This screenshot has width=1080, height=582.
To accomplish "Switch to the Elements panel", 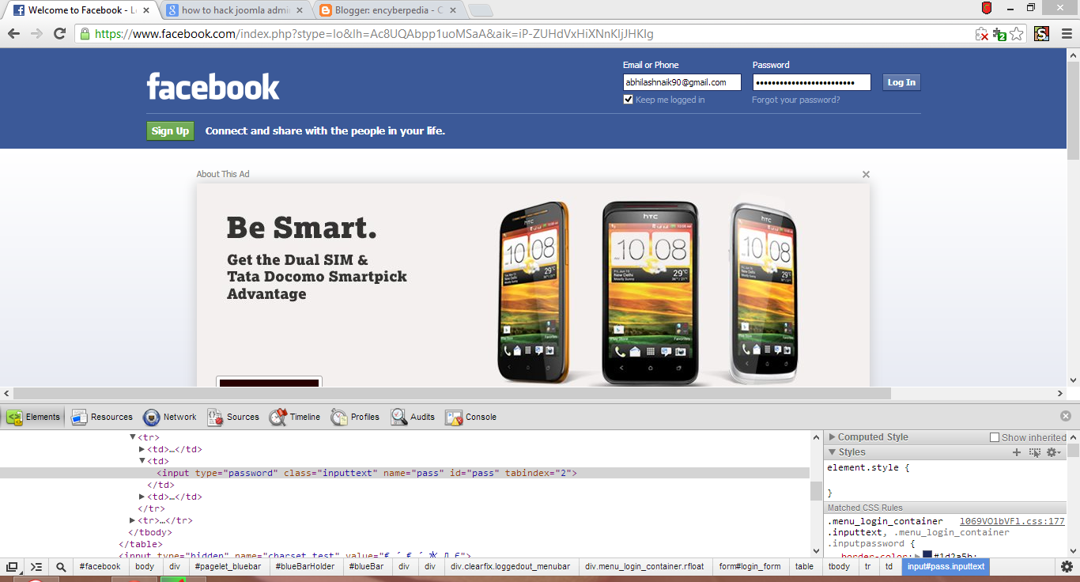I will 34,417.
